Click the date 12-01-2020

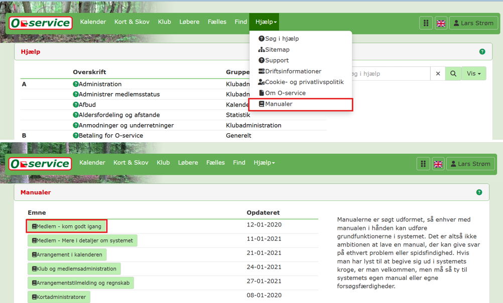coord(264,224)
